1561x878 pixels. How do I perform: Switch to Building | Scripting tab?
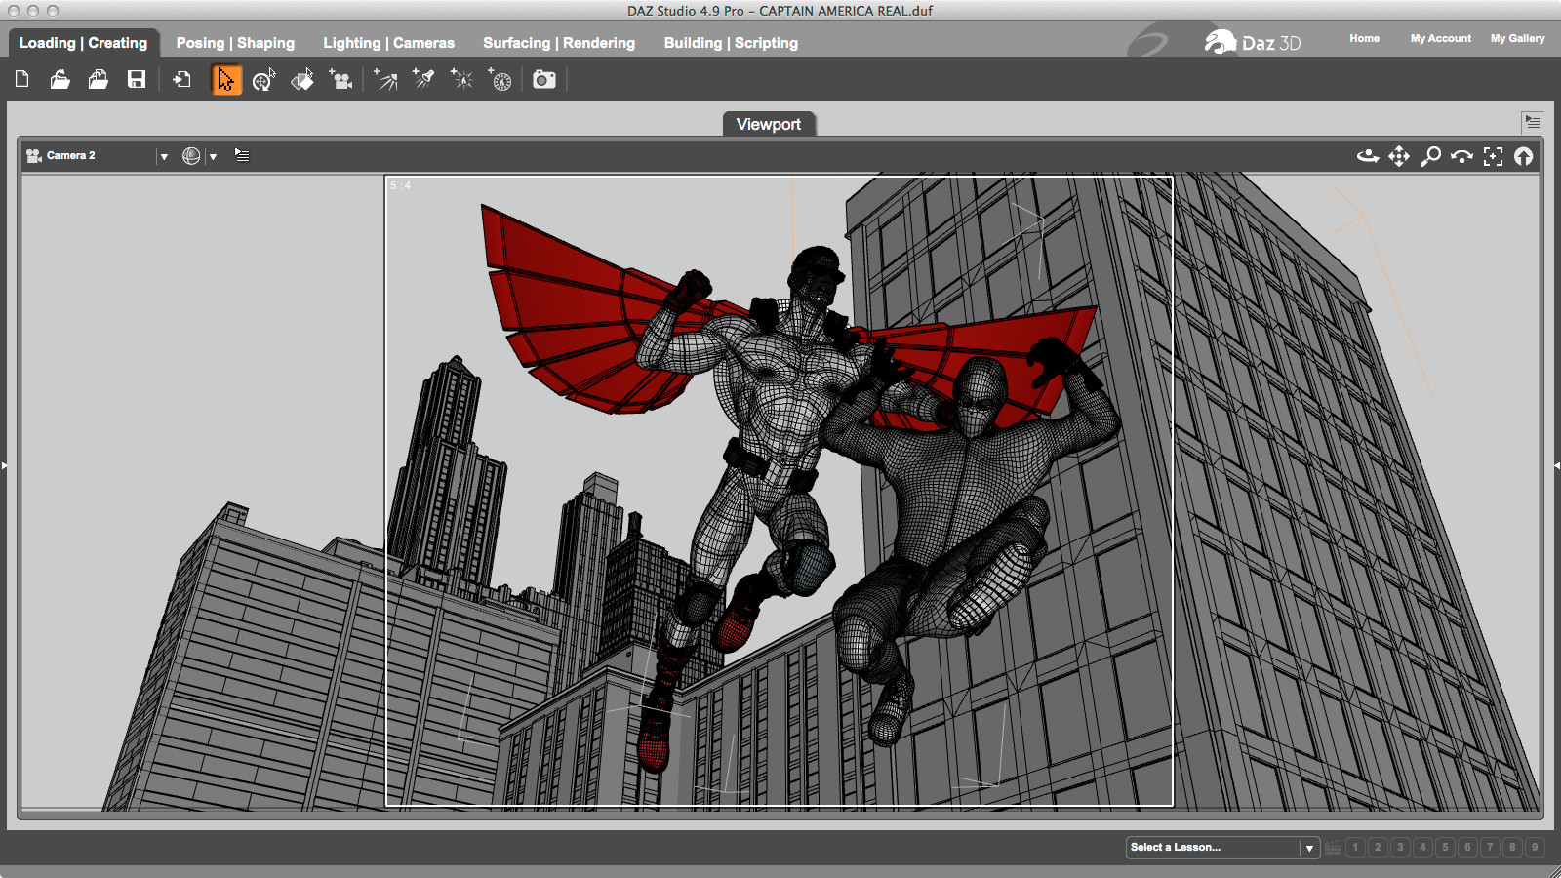(731, 43)
